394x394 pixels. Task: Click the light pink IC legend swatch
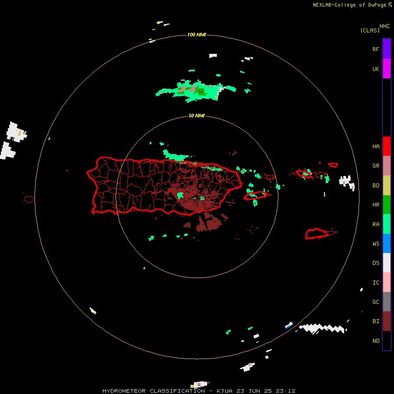tap(387, 282)
